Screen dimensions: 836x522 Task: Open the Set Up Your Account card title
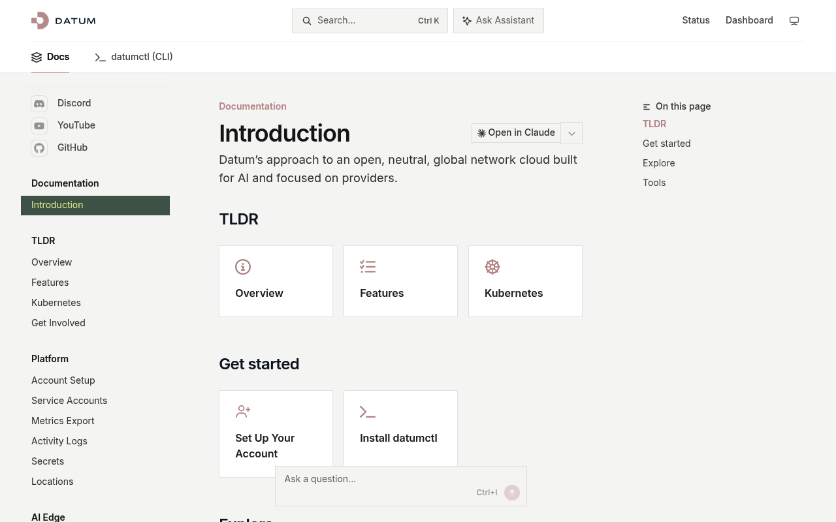click(265, 446)
